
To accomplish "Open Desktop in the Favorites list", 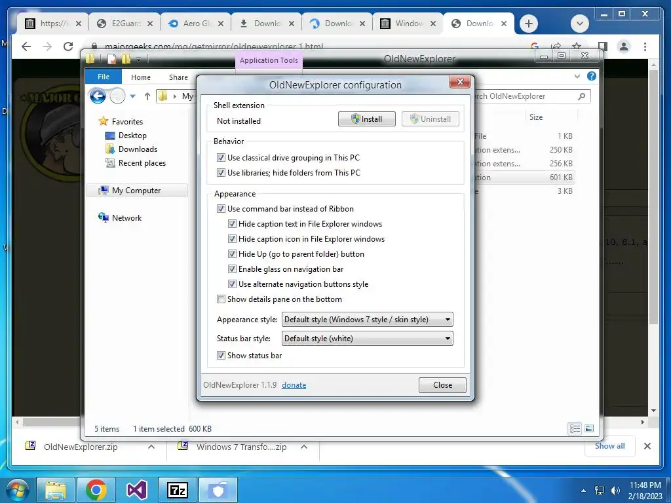I will 126,136.
